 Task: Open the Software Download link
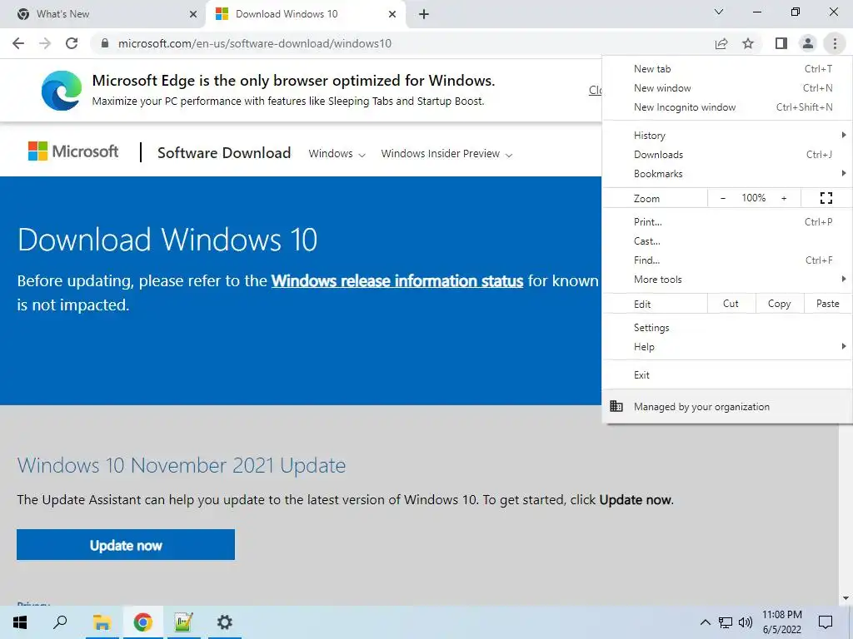click(x=224, y=153)
